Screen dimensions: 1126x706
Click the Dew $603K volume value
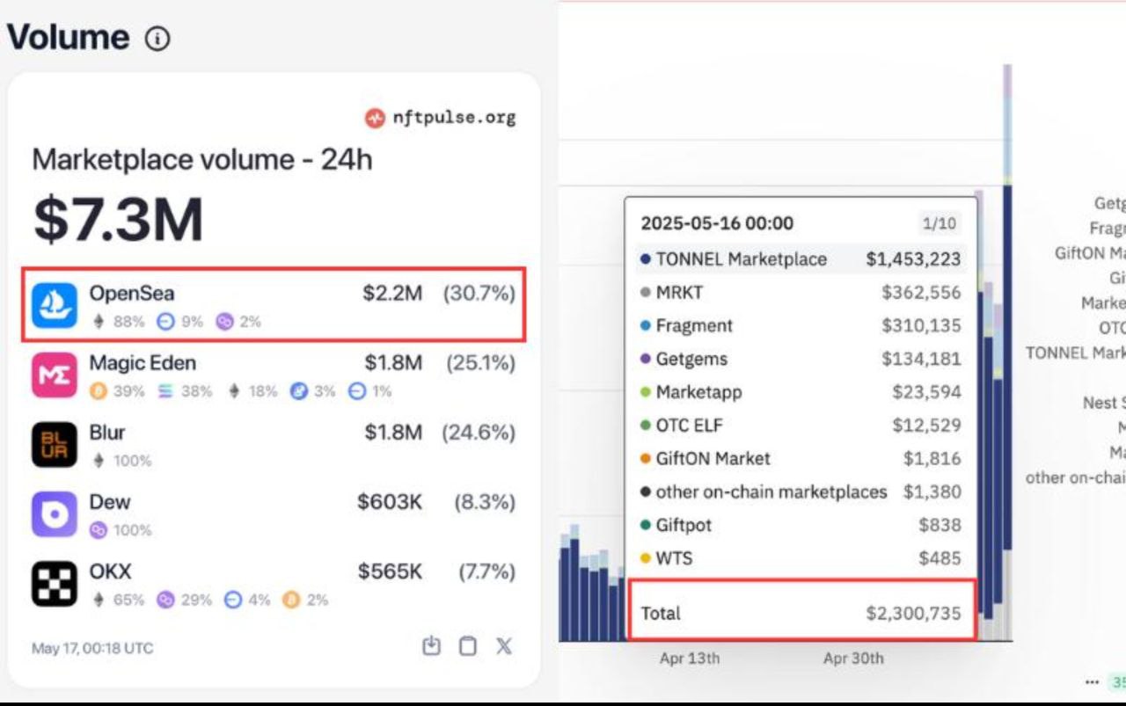(390, 502)
